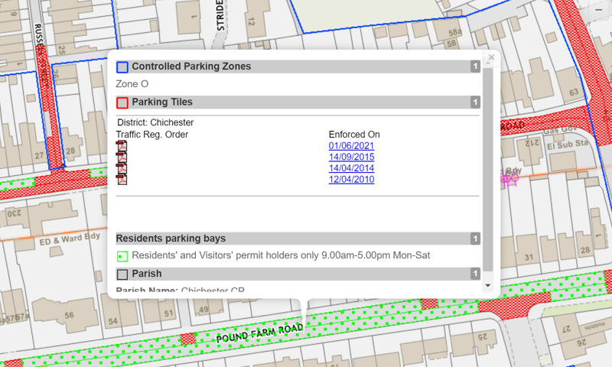Open the fourth Traffic Reg. Order PDF icon
Screen dimensions: 612x367
[x=122, y=179]
